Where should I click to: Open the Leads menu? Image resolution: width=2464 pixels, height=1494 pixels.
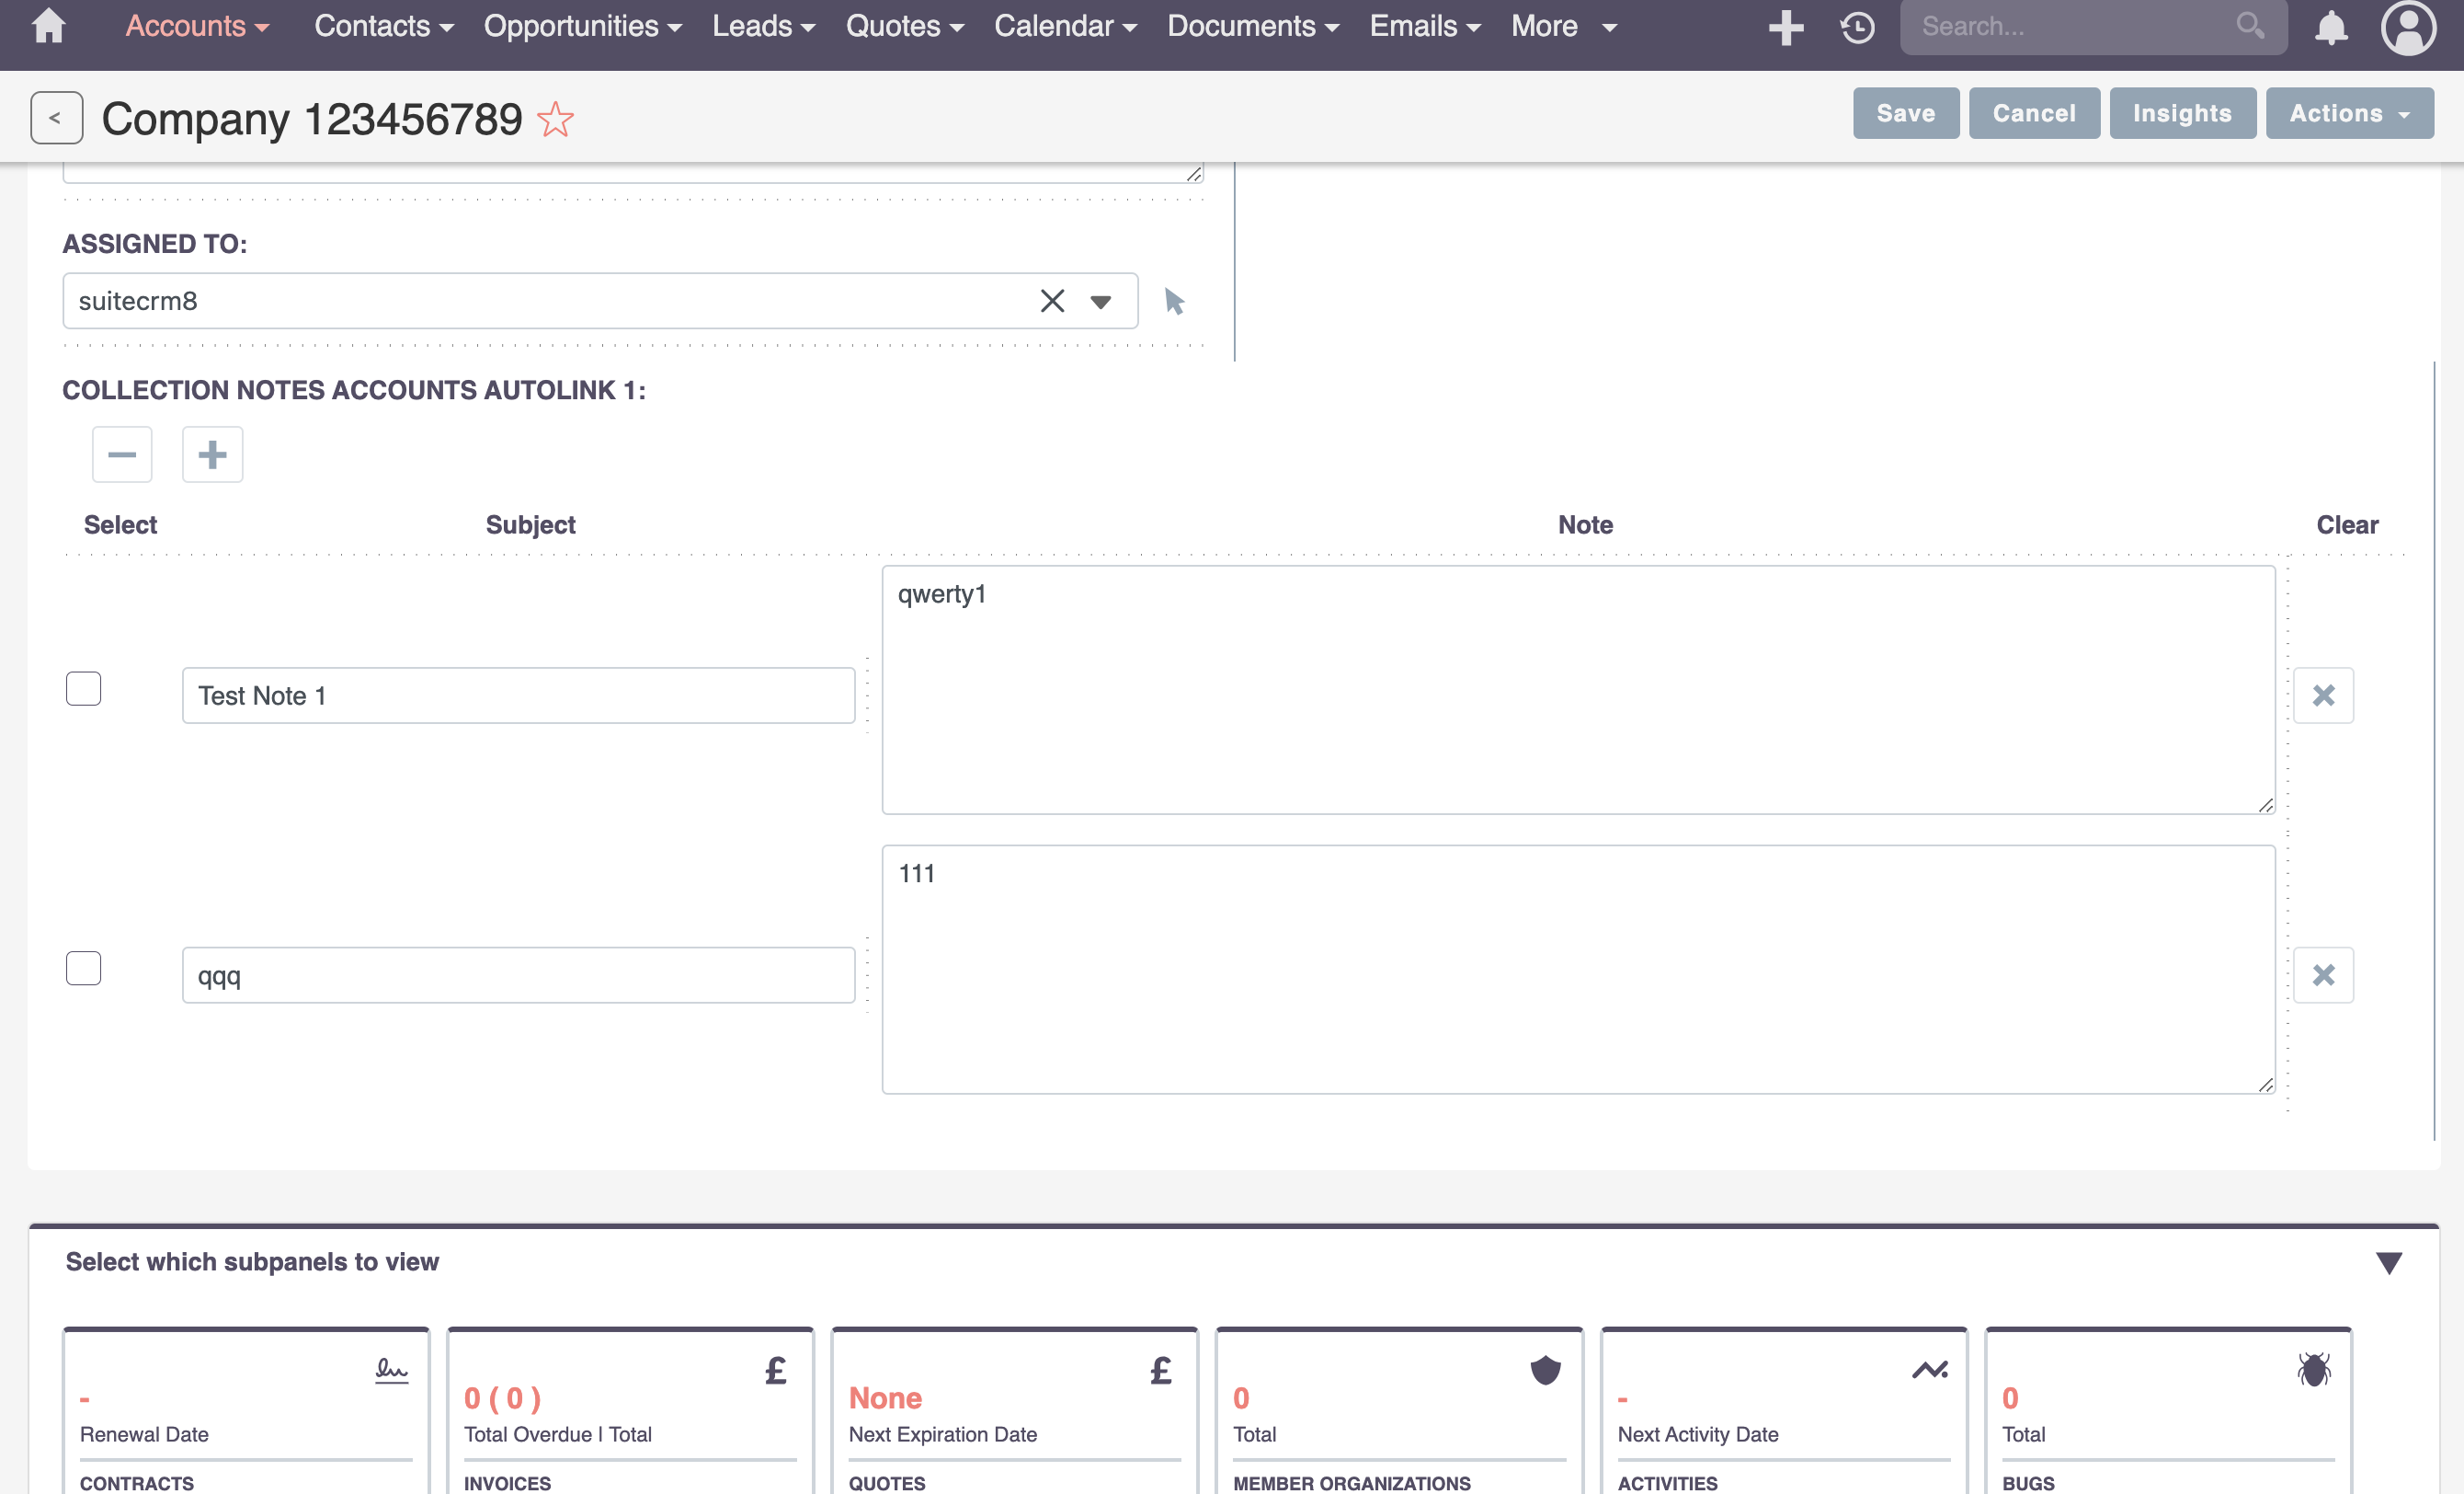tap(764, 26)
